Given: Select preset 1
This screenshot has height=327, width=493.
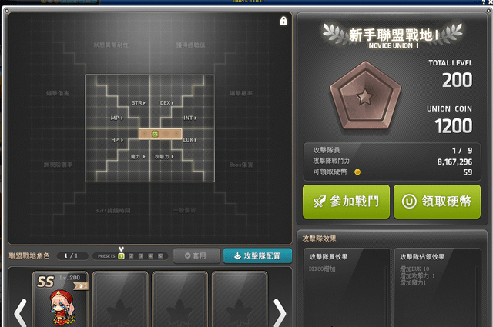Looking at the screenshot, I should pos(121,256).
